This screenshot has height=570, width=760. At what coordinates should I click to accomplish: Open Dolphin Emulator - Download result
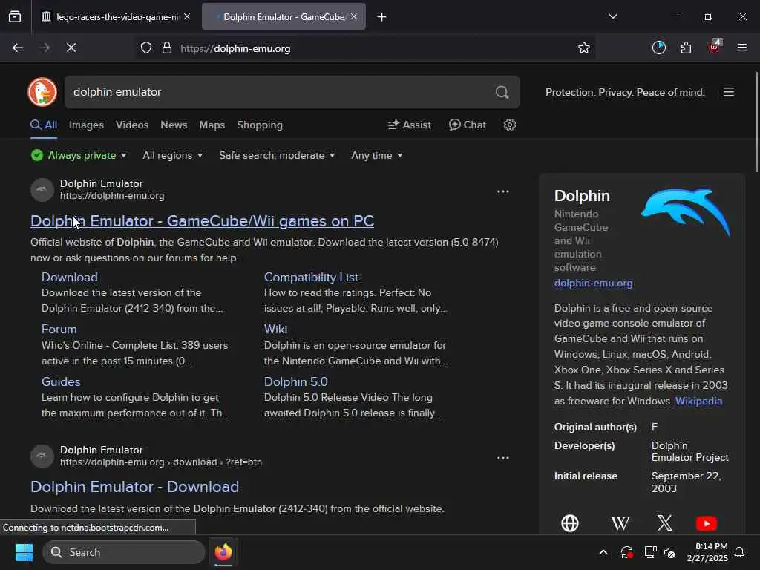pos(135,487)
